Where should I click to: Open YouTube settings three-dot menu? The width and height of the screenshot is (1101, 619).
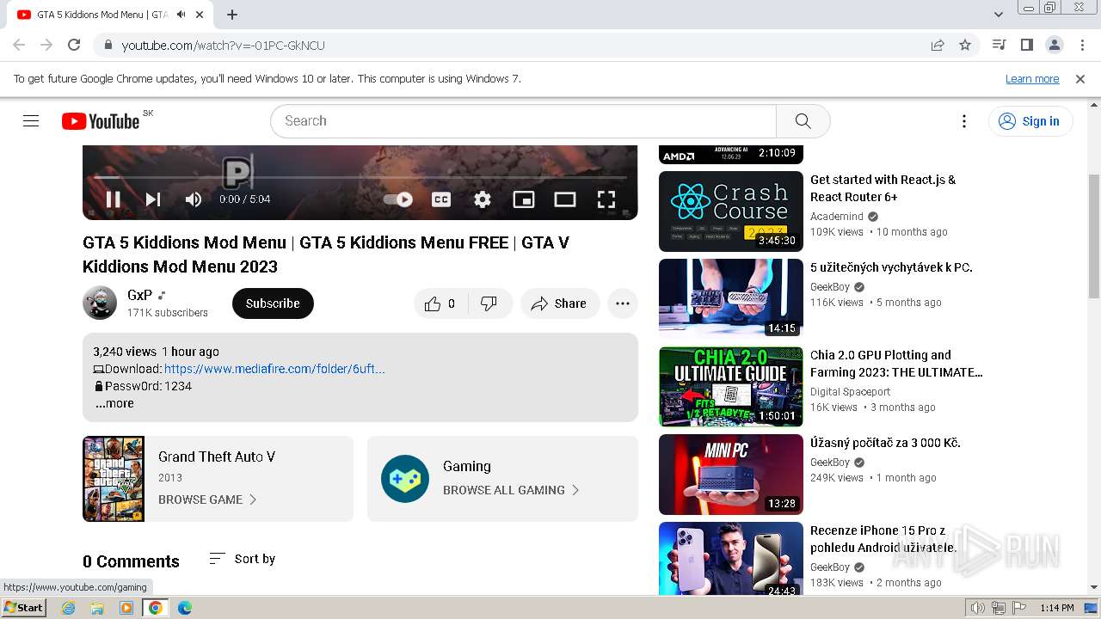[x=964, y=121]
